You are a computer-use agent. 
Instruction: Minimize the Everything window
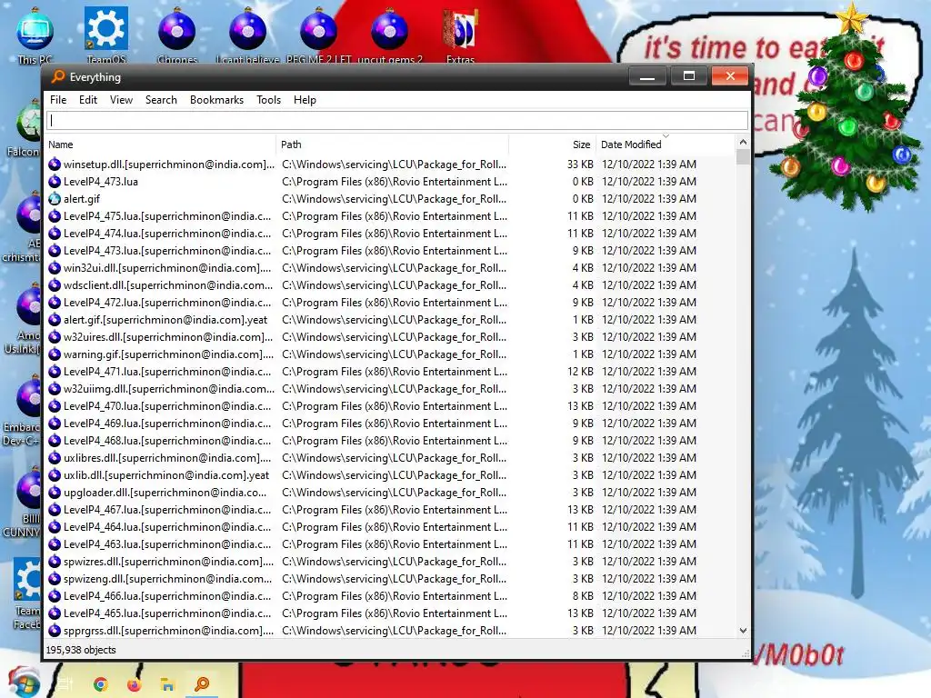point(647,76)
